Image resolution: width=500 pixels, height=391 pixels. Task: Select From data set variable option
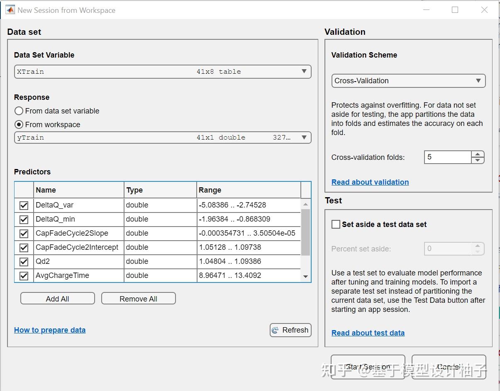point(19,111)
